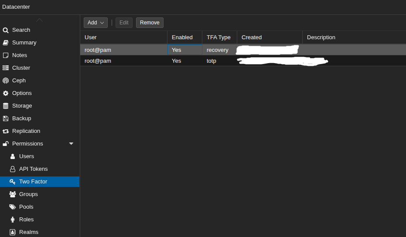Click the Roles figure icon
This screenshot has height=237, width=406.
tap(12, 220)
